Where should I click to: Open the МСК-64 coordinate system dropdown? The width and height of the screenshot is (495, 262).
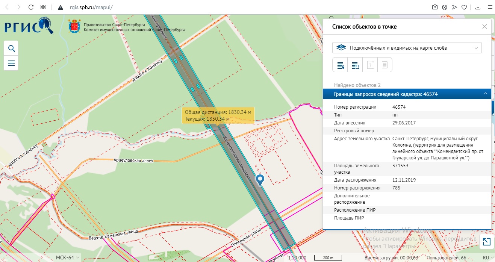pos(68,257)
